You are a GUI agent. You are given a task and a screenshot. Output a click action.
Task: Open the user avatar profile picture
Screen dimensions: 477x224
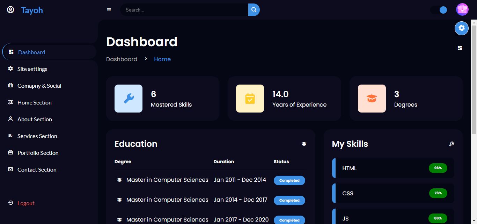[462, 9]
